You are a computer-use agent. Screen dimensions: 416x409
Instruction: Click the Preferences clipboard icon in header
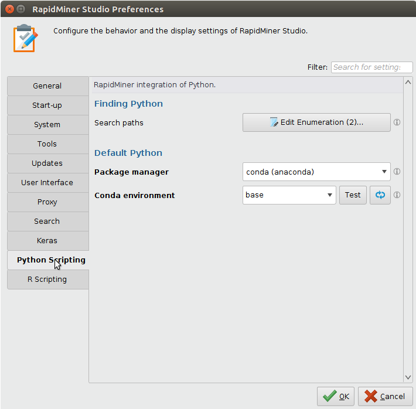click(25, 38)
